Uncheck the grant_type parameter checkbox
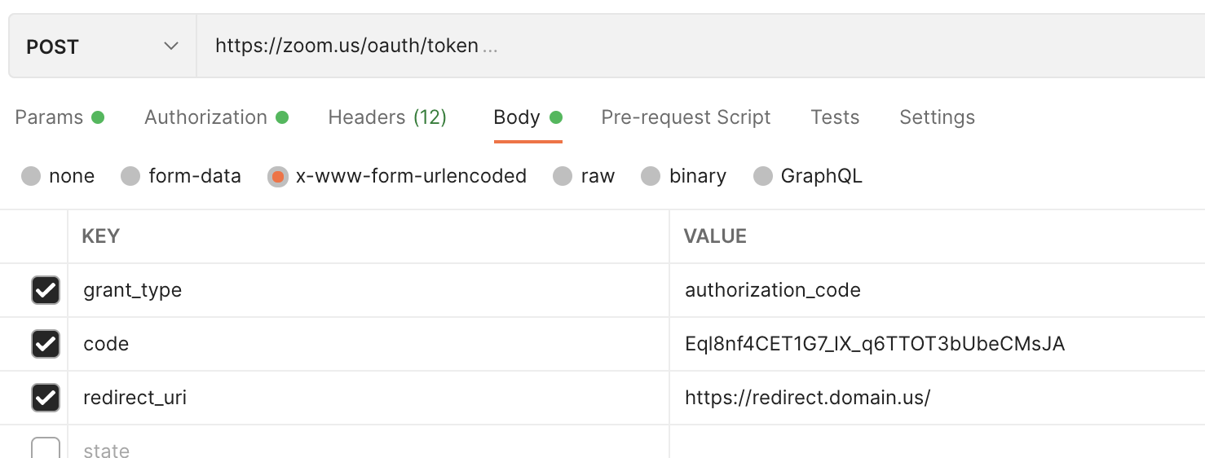 coord(46,290)
